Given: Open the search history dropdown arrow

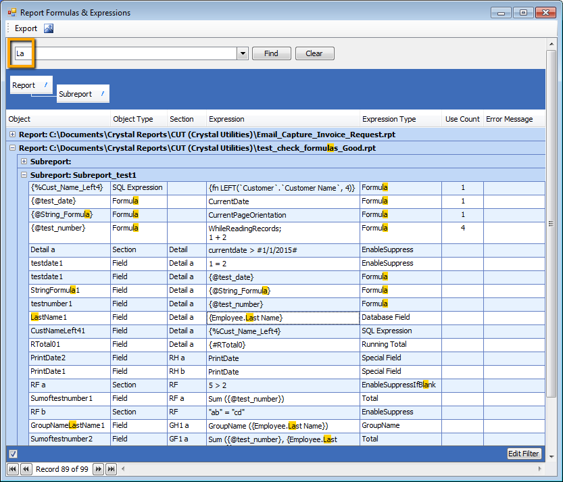Looking at the screenshot, I should [243, 53].
